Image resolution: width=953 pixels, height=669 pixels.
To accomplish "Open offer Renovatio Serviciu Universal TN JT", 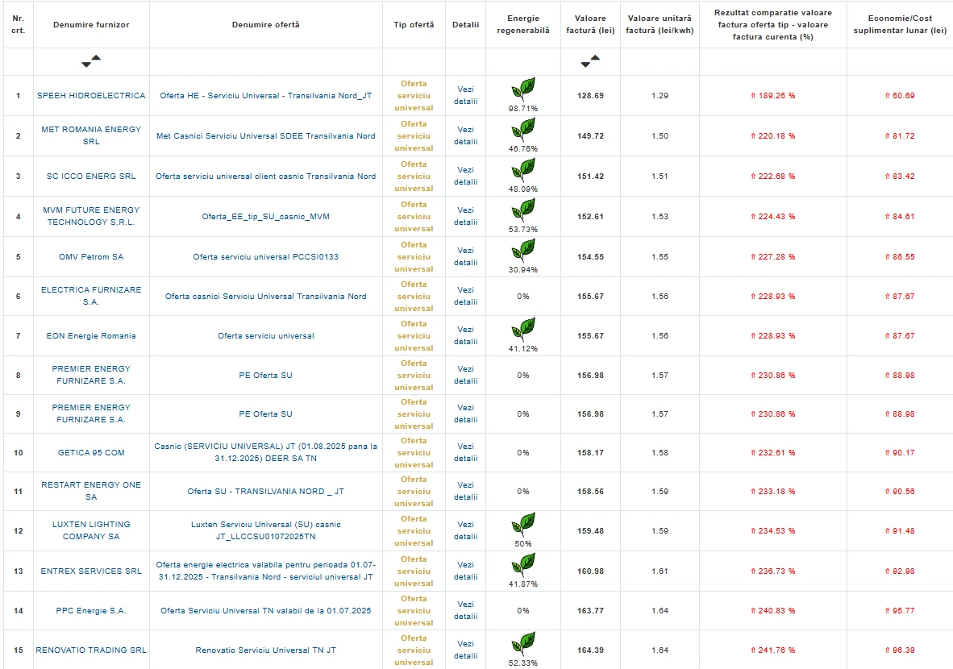I will tap(265, 650).
